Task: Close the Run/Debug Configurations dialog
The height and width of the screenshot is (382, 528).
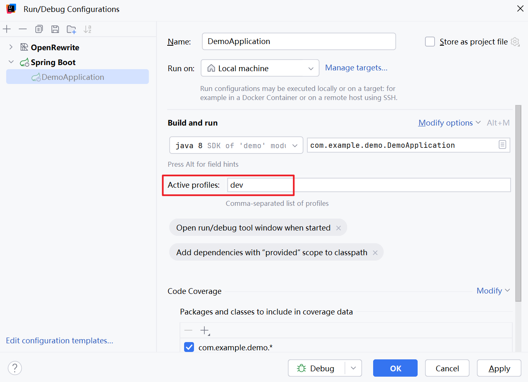Action: (521, 9)
